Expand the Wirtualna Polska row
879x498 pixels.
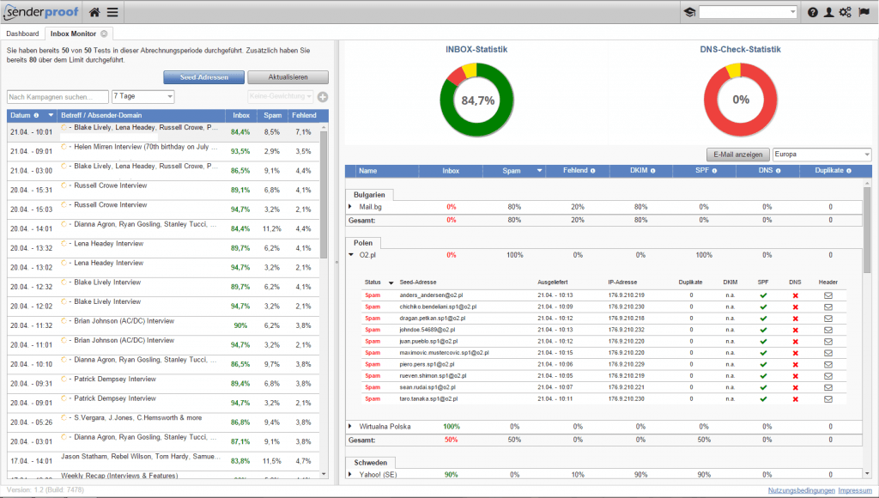pyautogui.click(x=350, y=427)
